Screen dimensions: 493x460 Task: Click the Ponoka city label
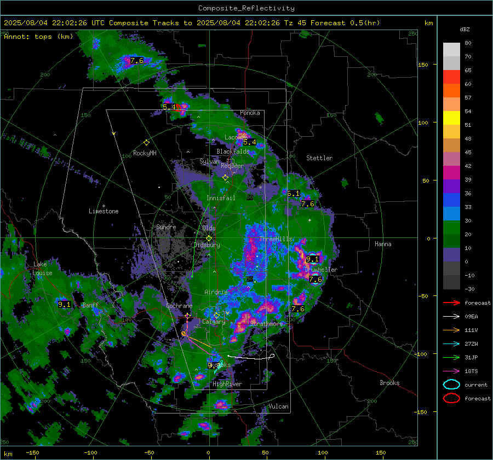click(x=250, y=113)
